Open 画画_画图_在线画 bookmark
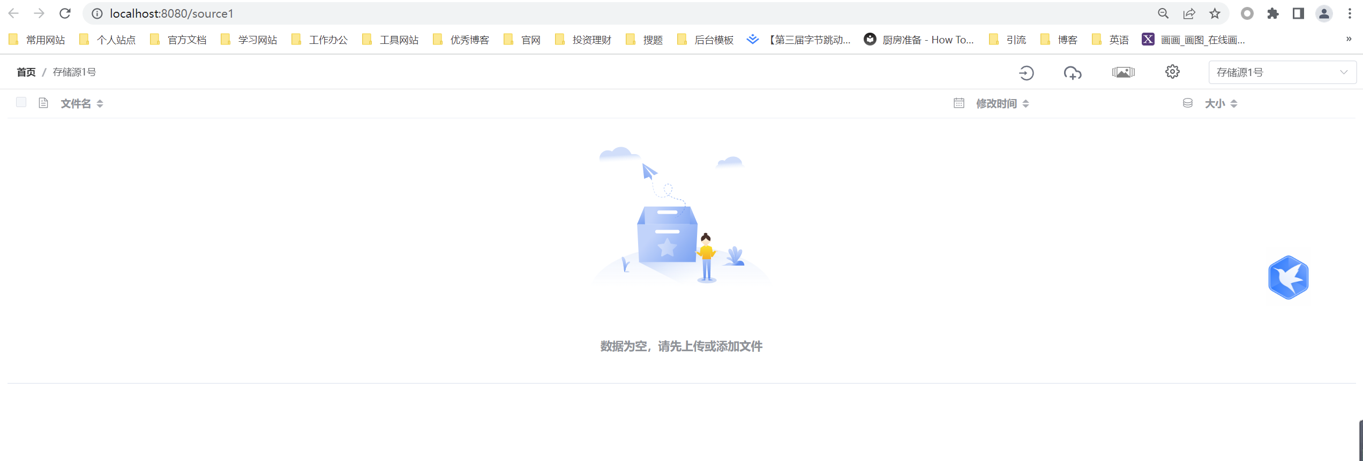This screenshot has width=1363, height=461. [1194, 40]
